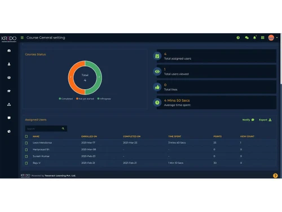Sort by the VIEW COUNT column header
Viewport: 282px width, 212px height.
(x=247, y=136)
